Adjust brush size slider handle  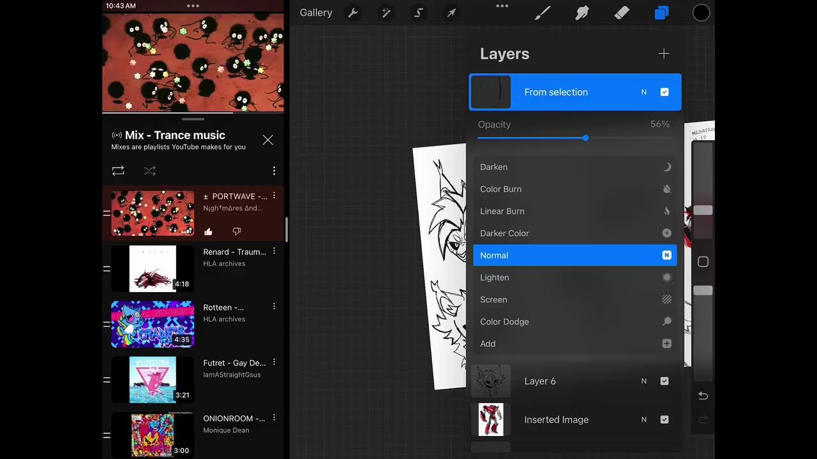click(703, 210)
